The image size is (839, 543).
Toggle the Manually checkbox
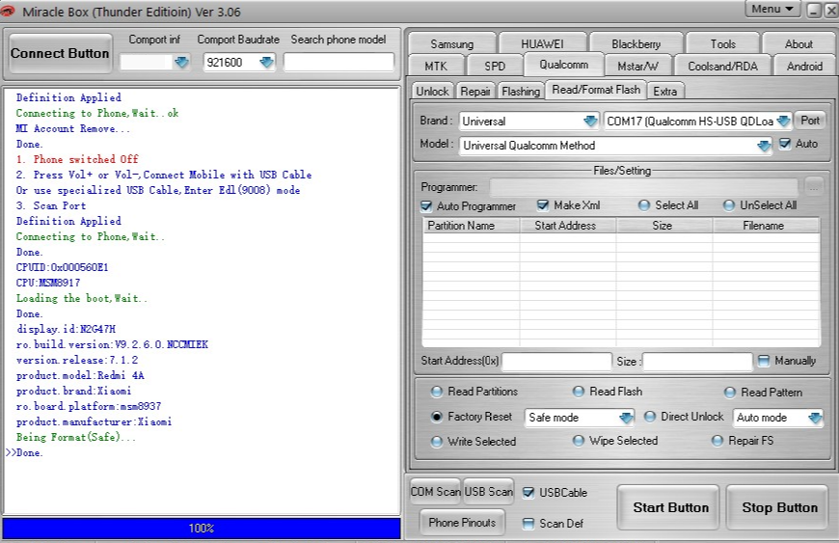point(764,361)
